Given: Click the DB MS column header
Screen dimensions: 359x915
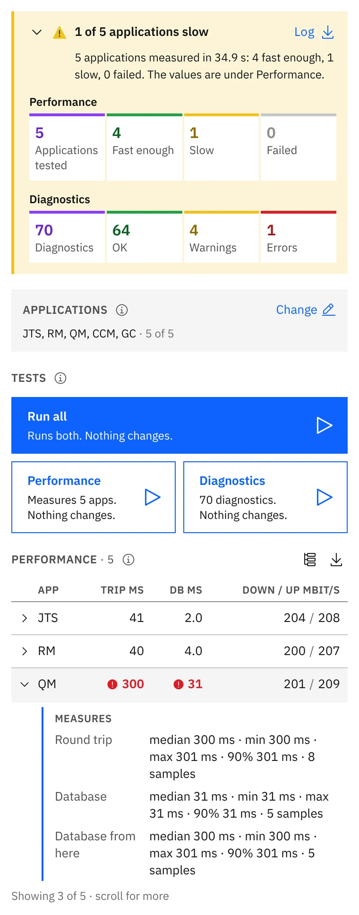Looking at the screenshot, I should click(x=186, y=590).
